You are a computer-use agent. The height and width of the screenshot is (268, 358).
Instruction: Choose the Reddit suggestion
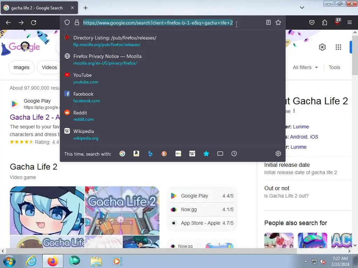(173, 116)
